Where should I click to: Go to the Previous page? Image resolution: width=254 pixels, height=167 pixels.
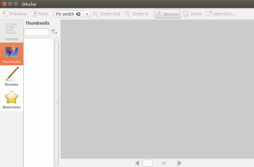(14, 14)
